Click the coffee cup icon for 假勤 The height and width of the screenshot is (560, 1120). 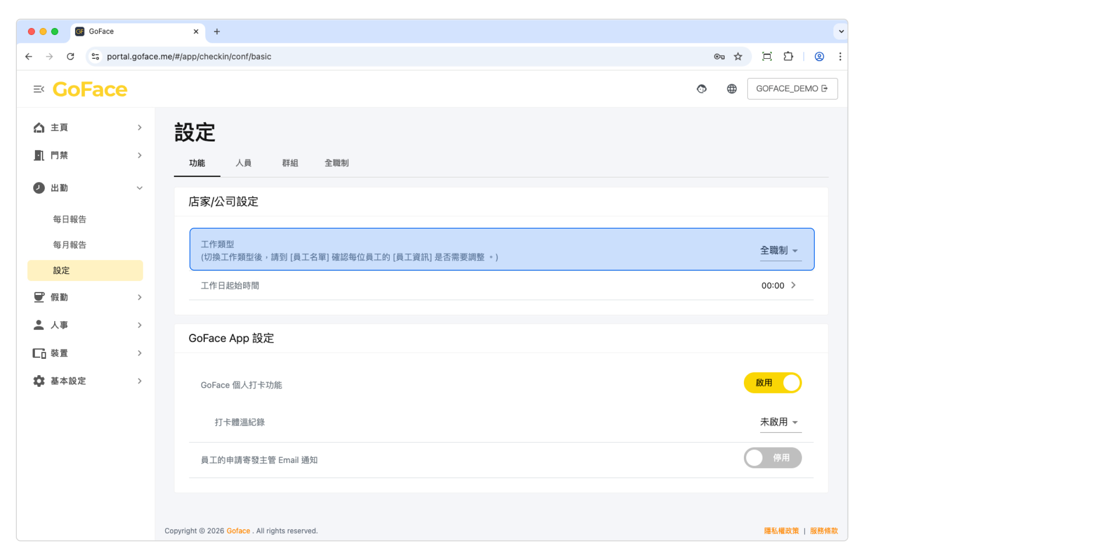pyautogui.click(x=39, y=297)
